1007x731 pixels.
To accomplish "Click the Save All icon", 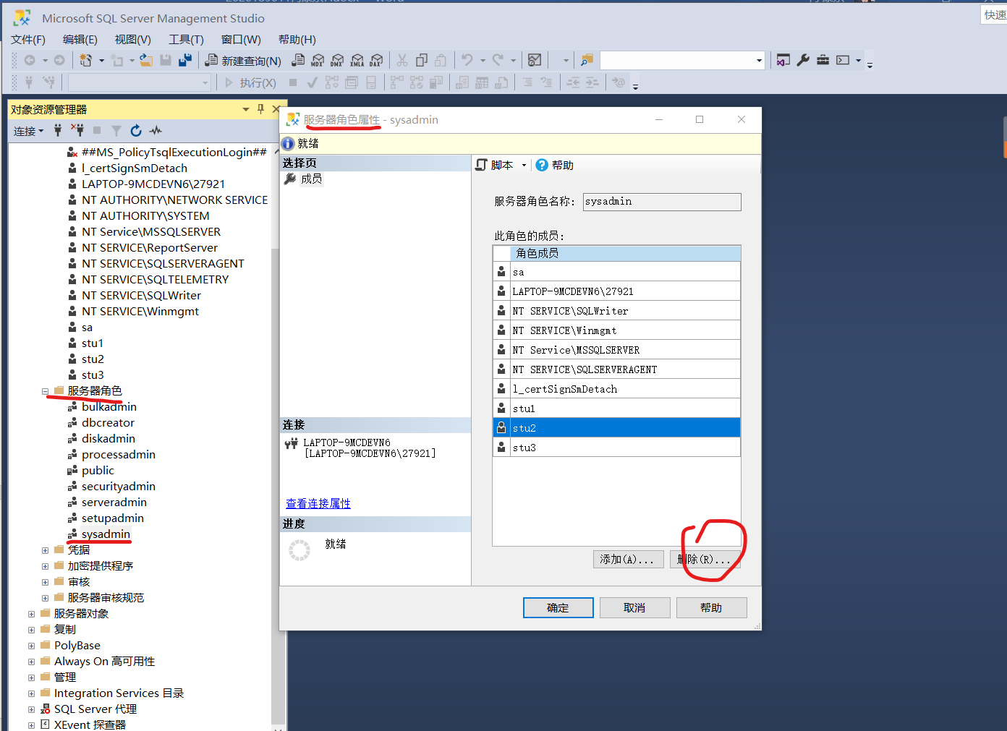I will coord(185,61).
